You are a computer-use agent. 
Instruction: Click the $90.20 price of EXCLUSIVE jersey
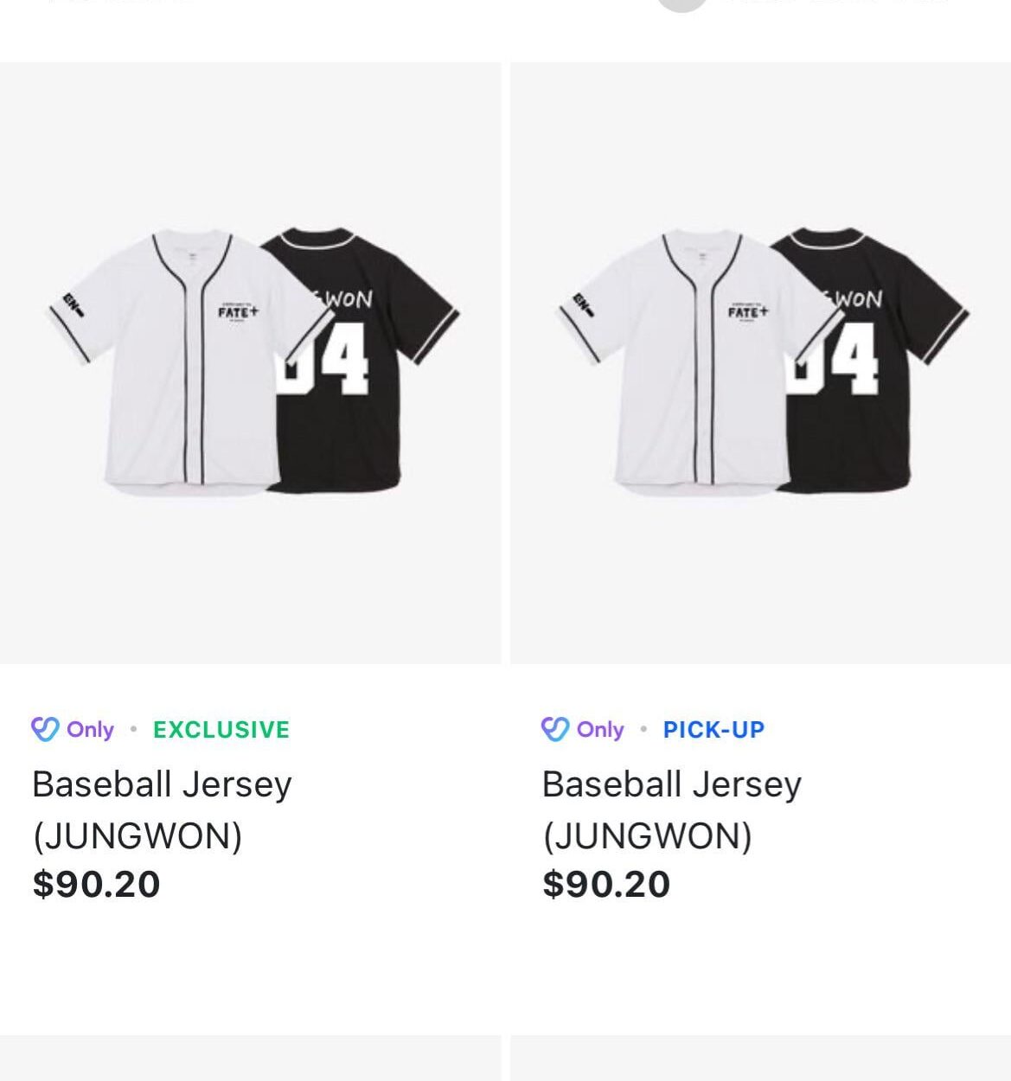[96, 884]
